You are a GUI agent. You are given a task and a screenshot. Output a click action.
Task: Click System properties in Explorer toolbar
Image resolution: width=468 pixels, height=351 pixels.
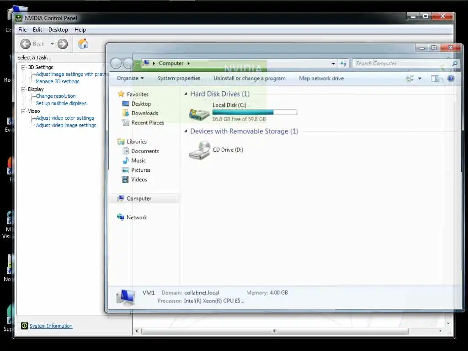tap(179, 78)
